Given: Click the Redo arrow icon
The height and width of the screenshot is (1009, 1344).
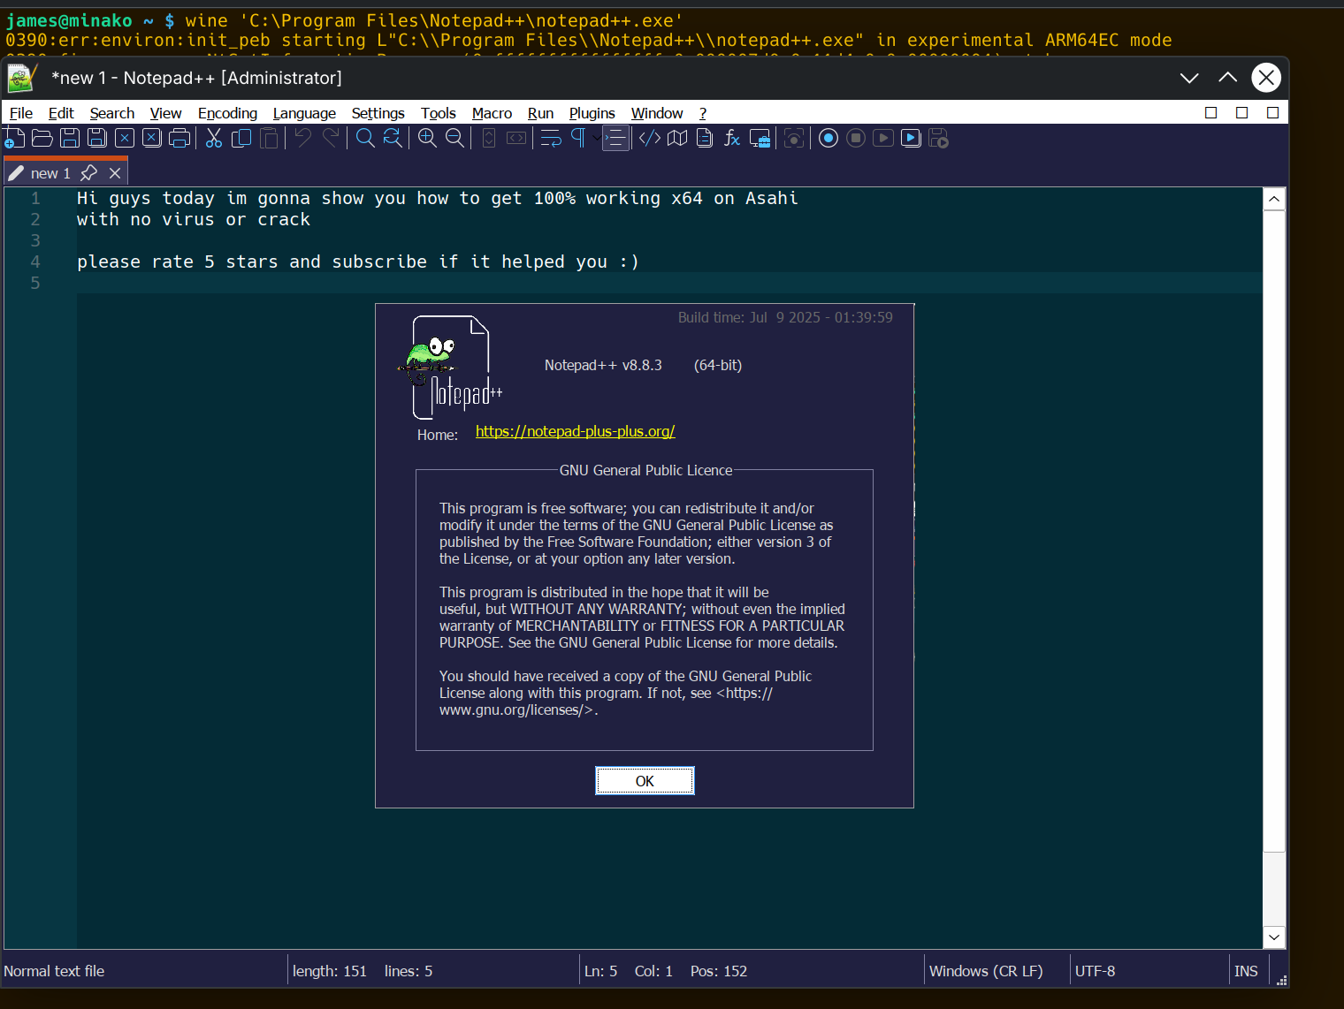Looking at the screenshot, I should tap(331, 138).
